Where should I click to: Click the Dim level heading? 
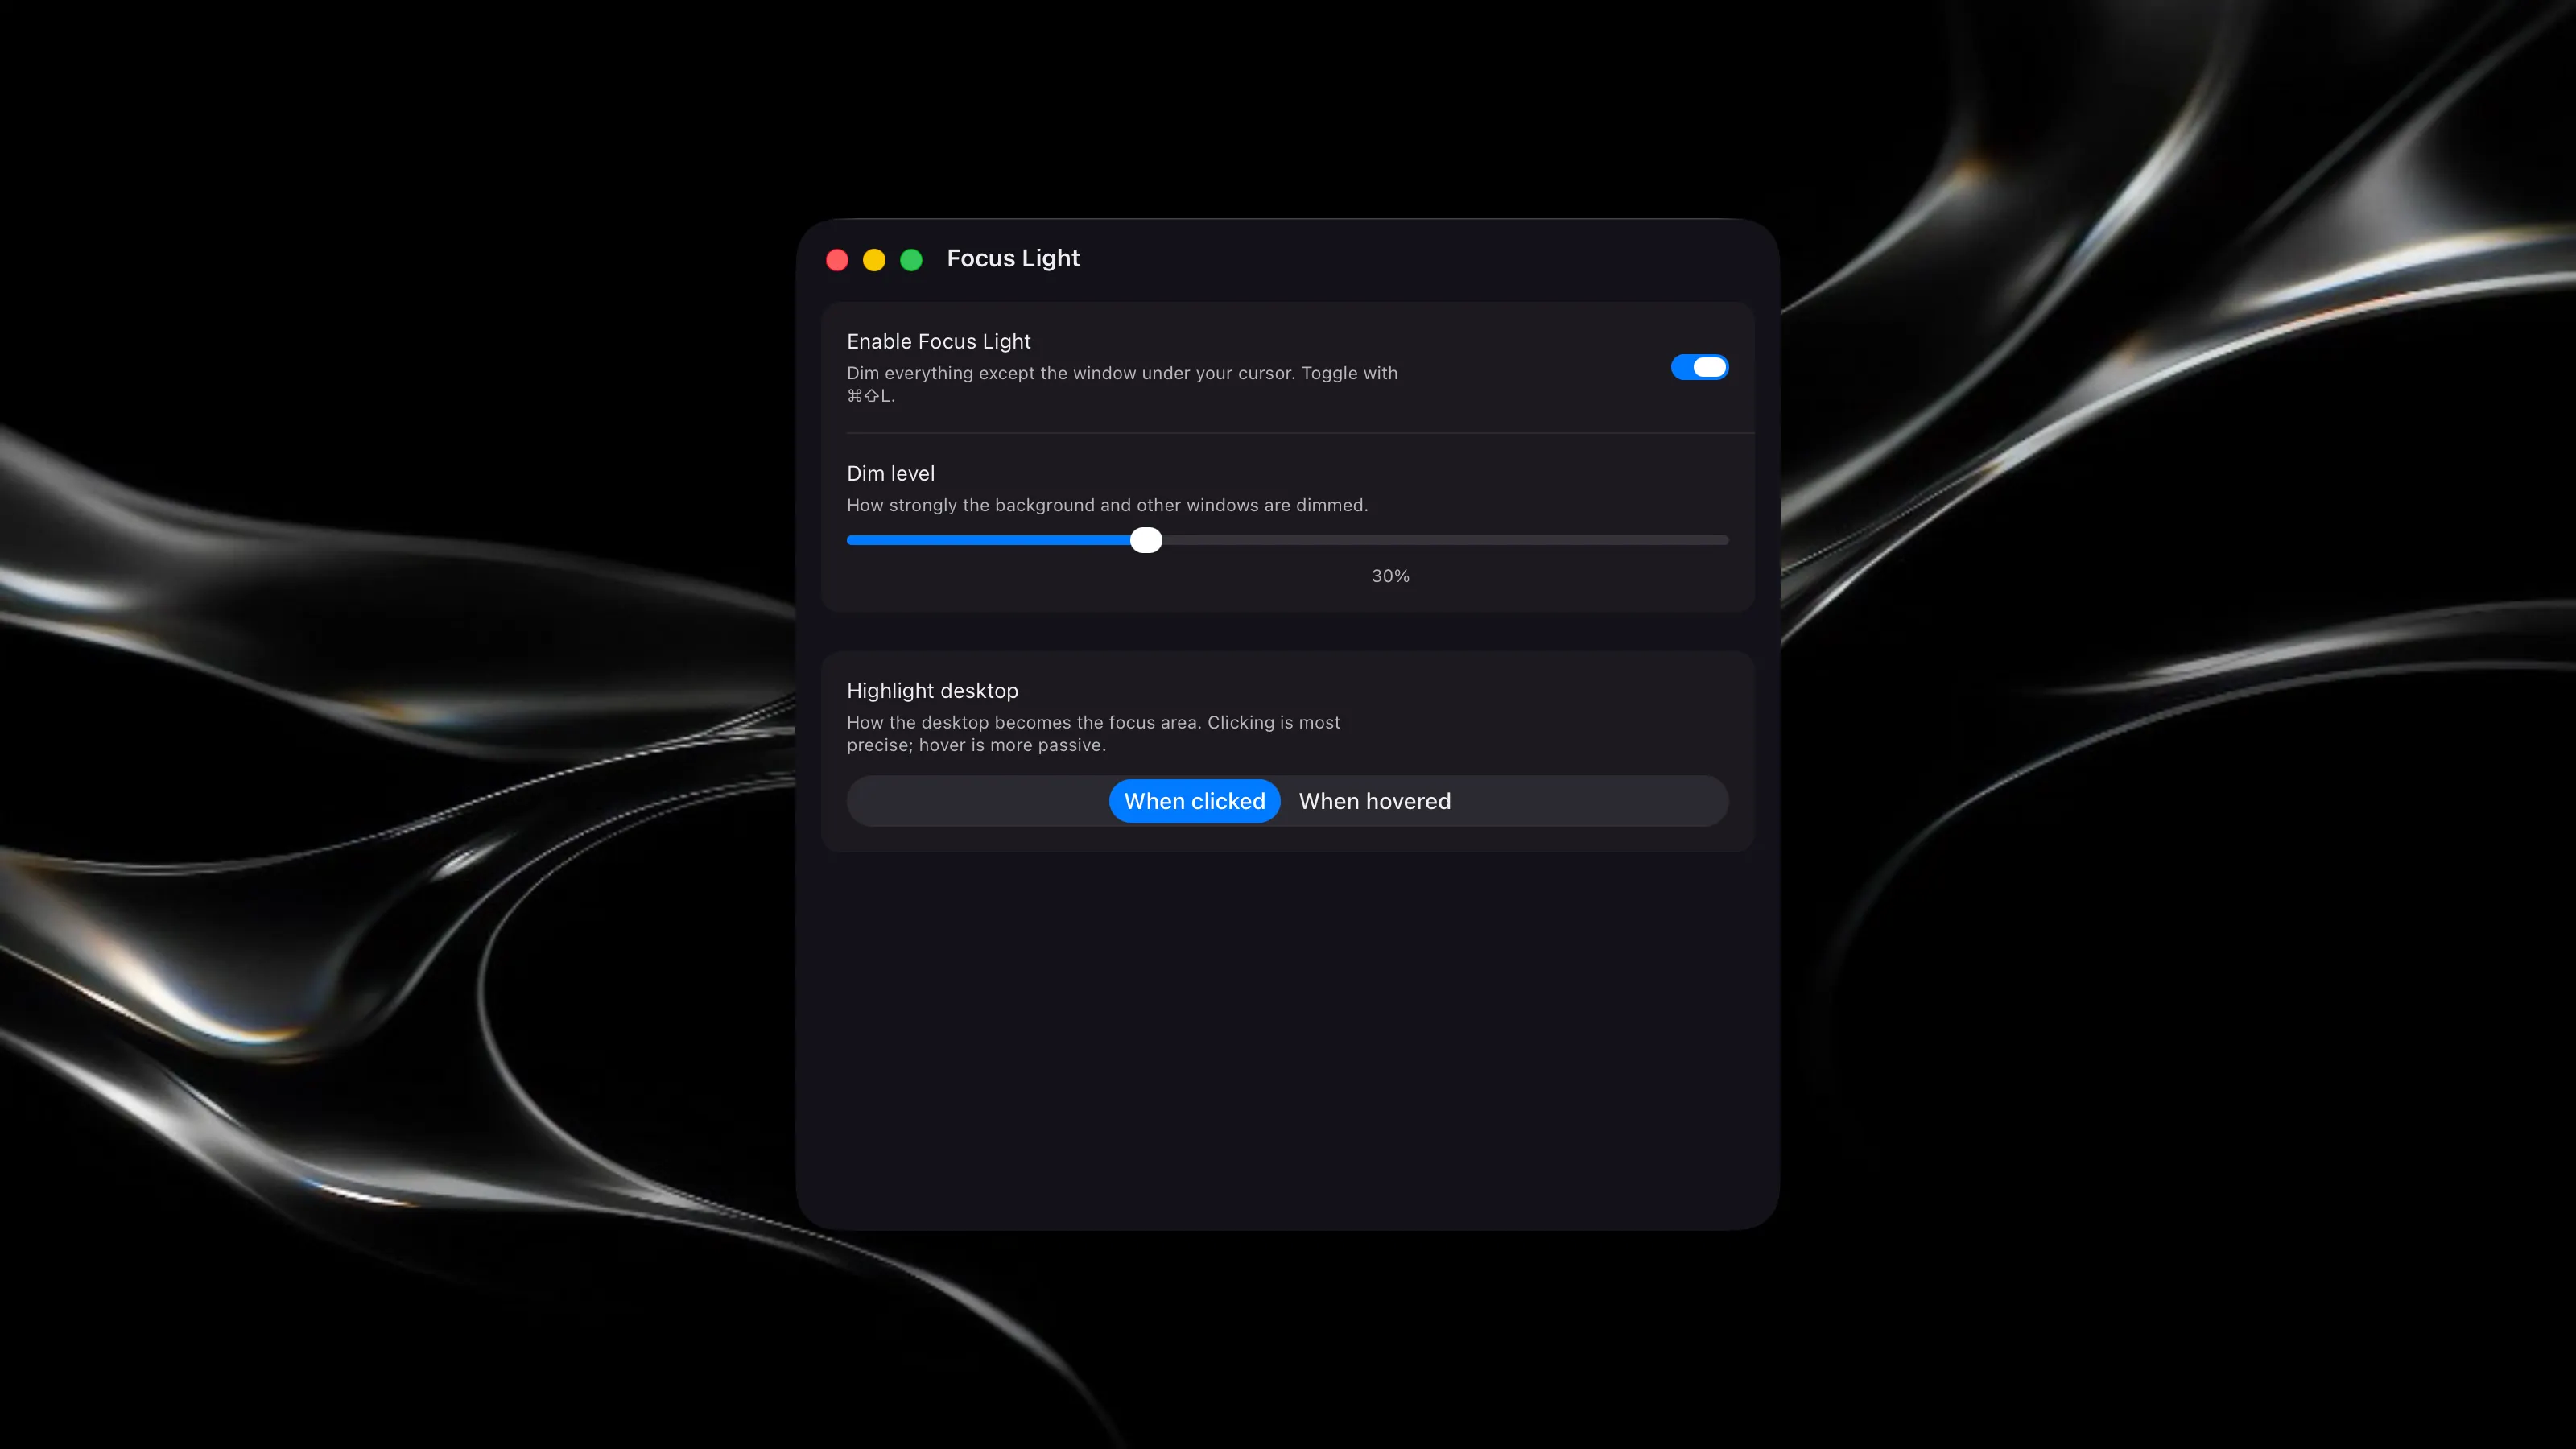[890, 474]
